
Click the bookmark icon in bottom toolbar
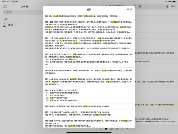(106, 129)
